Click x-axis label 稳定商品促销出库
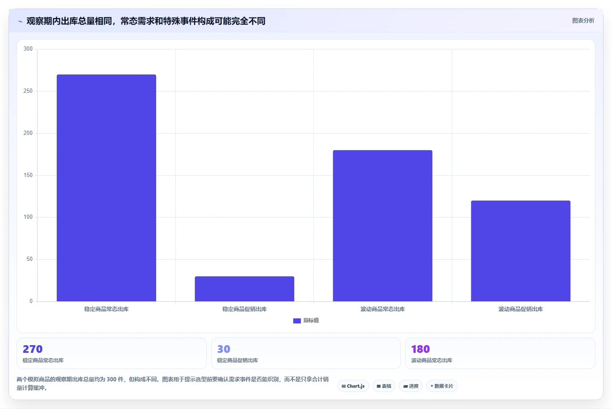This screenshot has width=612, height=409. click(244, 309)
